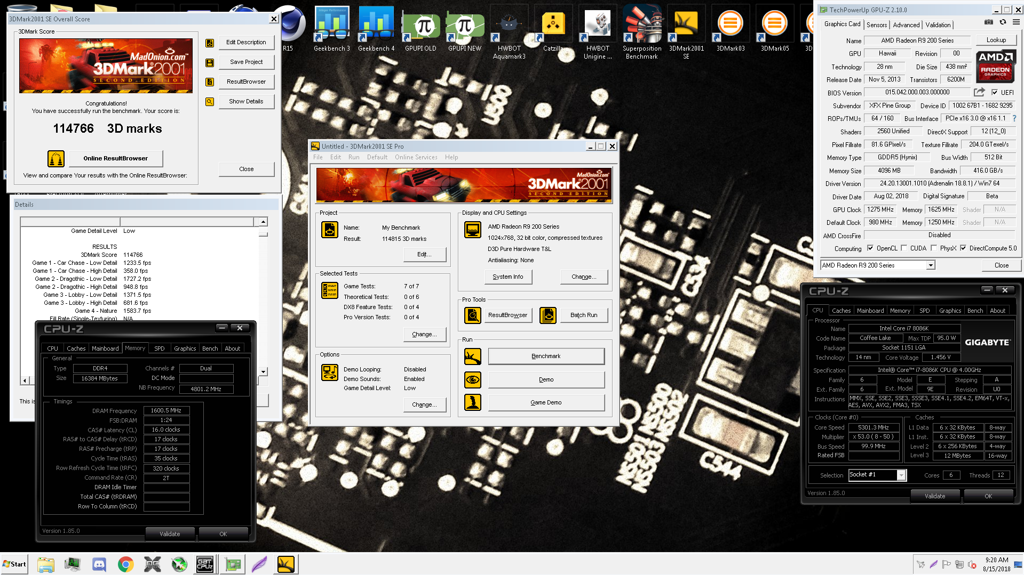Click Save Project floppy icon
Image resolution: width=1024 pixels, height=575 pixels.
click(210, 62)
